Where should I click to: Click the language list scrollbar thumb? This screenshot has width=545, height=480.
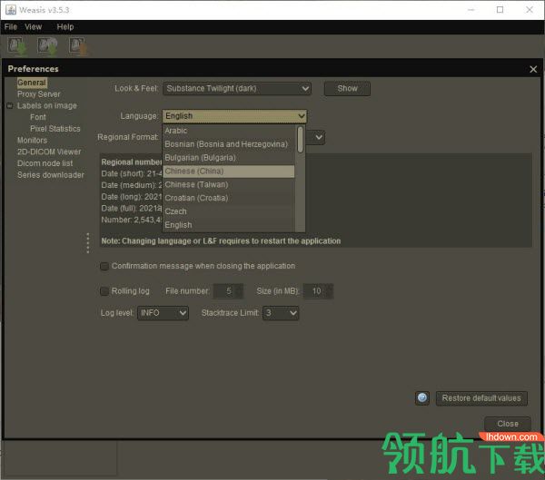pyautogui.click(x=301, y=139)
